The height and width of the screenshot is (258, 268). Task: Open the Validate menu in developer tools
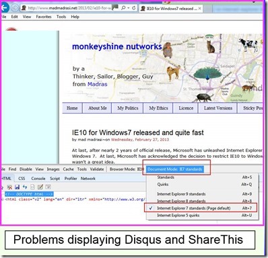tap(97, 169)
